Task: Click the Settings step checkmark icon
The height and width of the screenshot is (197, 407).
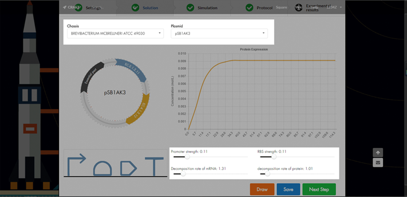Action: tap(79, 8)
